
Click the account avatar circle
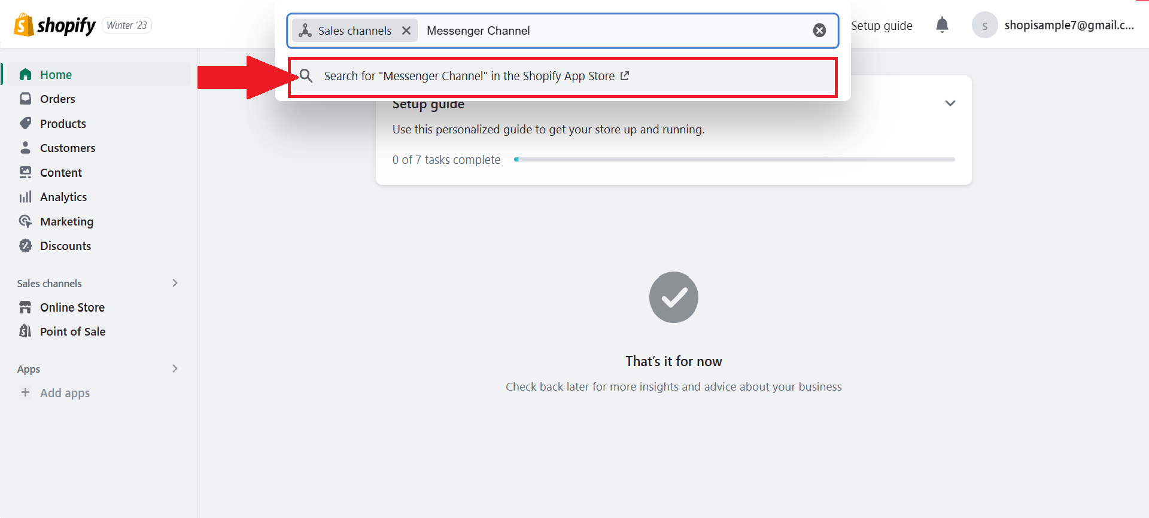[x=984, y=25]
